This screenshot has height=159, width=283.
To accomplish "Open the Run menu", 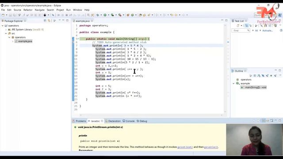I will [x=69, y=10].
